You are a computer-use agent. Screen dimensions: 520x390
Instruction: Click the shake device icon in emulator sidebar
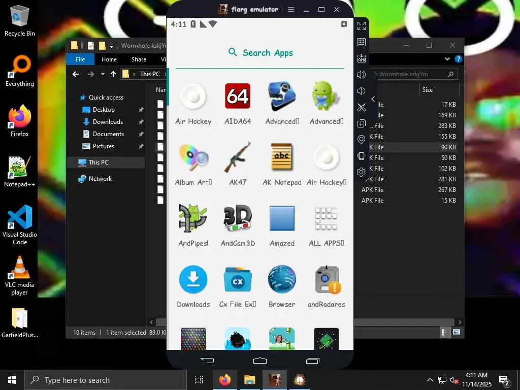coord(362,156)
